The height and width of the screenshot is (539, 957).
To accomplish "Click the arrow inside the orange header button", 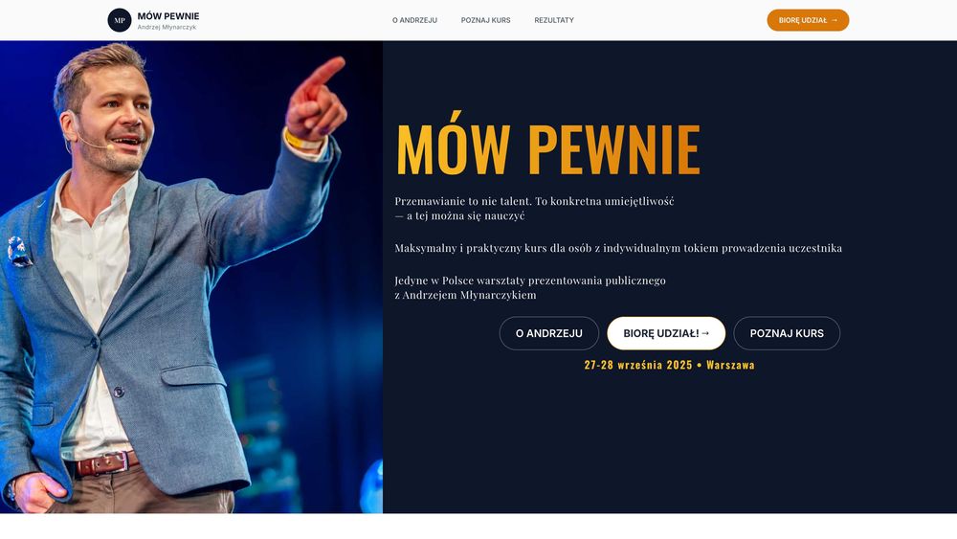I will 835,20.
